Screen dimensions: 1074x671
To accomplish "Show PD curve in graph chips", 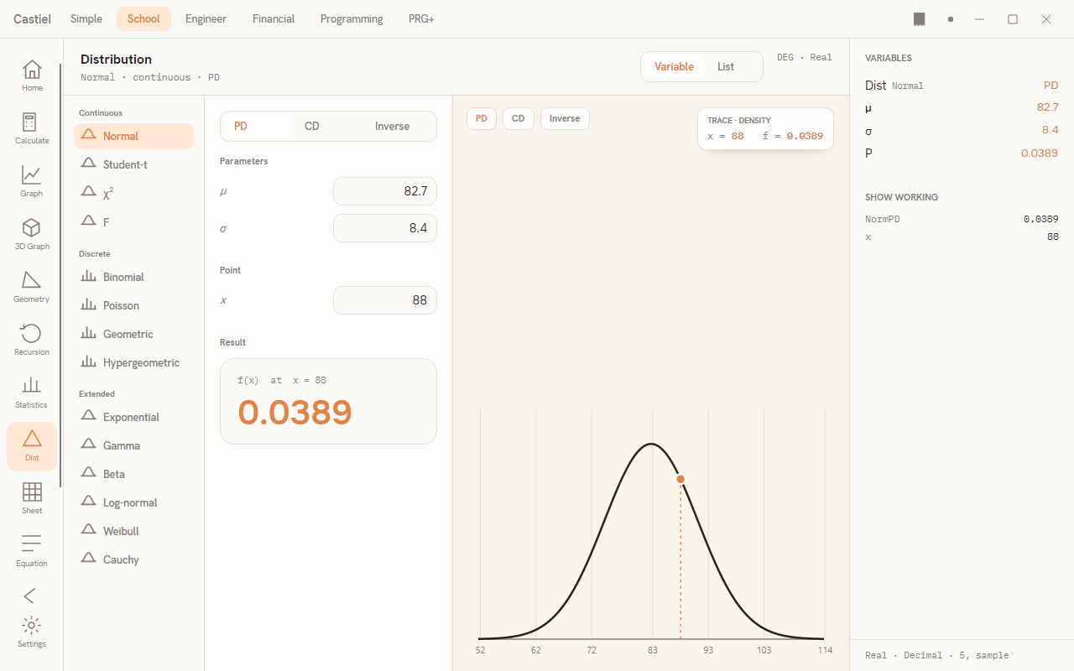I will [482, 119].
